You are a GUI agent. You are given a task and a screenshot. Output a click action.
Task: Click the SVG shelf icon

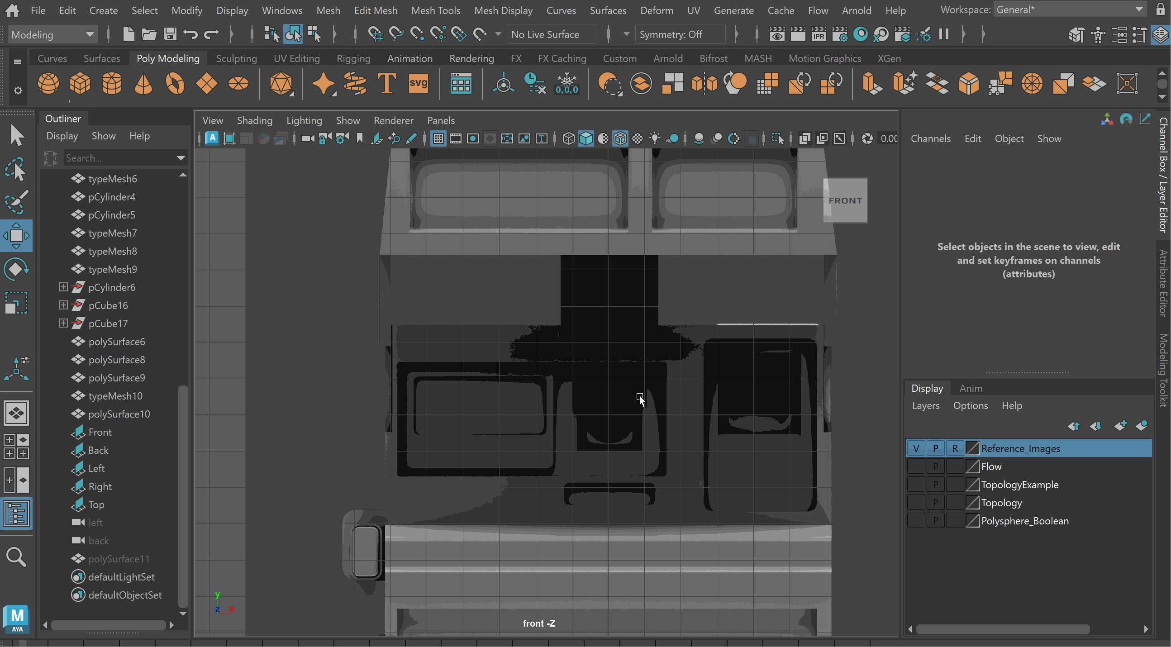[418, 84]
